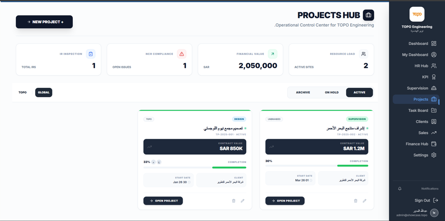Edit project TP-2025-001 pencil icon
Screen dimensions: 445x221
242,201
